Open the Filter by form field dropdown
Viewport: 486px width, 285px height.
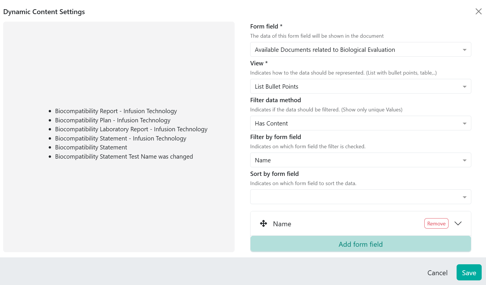[x=361, y=160]
